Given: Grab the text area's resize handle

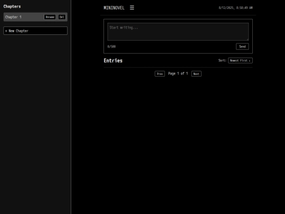Looking at the screenshot, I should (248, 39).
